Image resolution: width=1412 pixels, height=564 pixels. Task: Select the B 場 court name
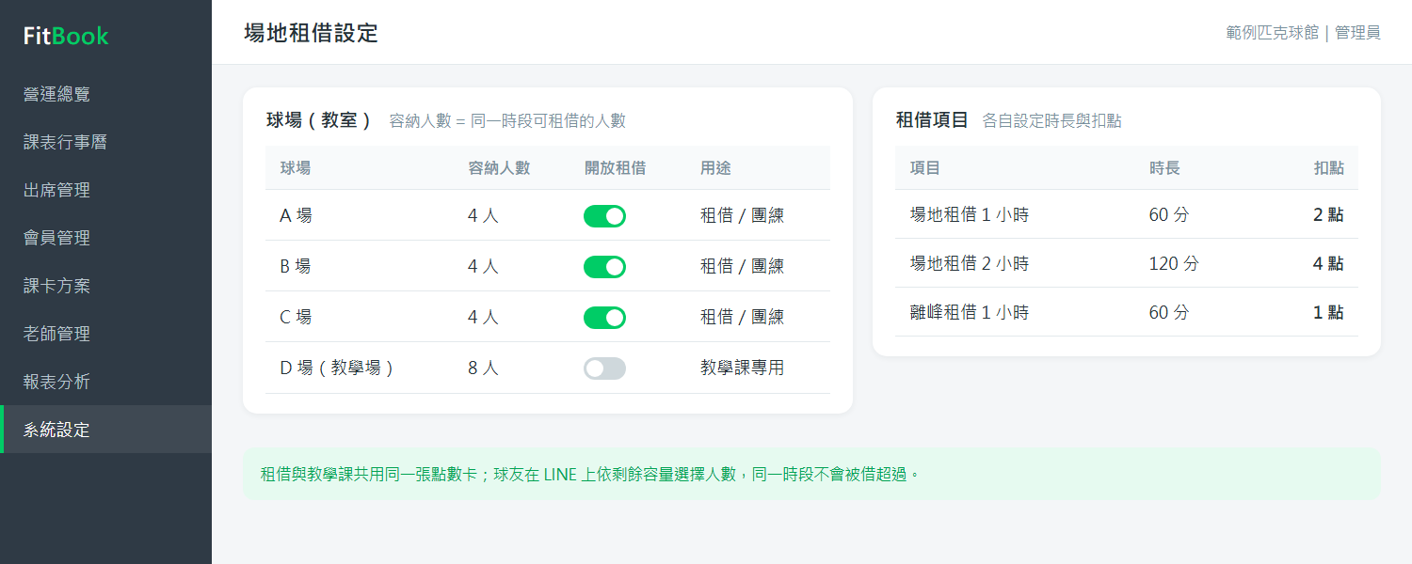point(296,267)
